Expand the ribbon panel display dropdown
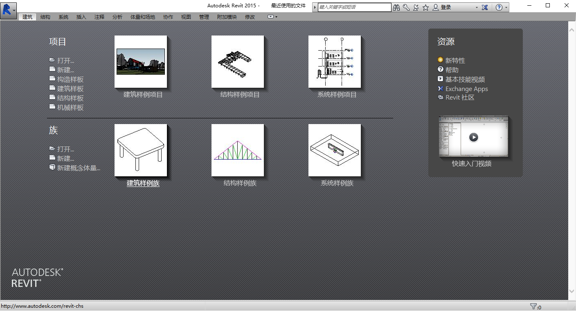 pos(272,17)
